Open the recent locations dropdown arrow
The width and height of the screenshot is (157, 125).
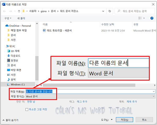pyautogui.click(x=15, y=11)
